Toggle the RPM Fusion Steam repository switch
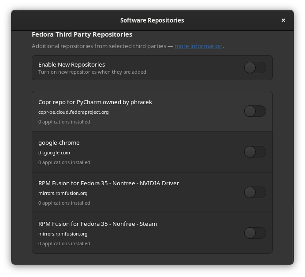 tap(255, 233)
